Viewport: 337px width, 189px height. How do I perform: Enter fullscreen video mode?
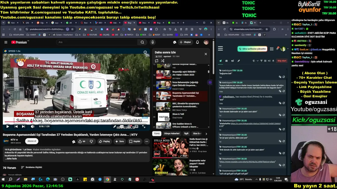(x=144, y=127)
